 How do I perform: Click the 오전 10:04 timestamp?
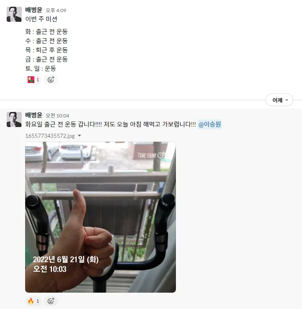[57, 116]
